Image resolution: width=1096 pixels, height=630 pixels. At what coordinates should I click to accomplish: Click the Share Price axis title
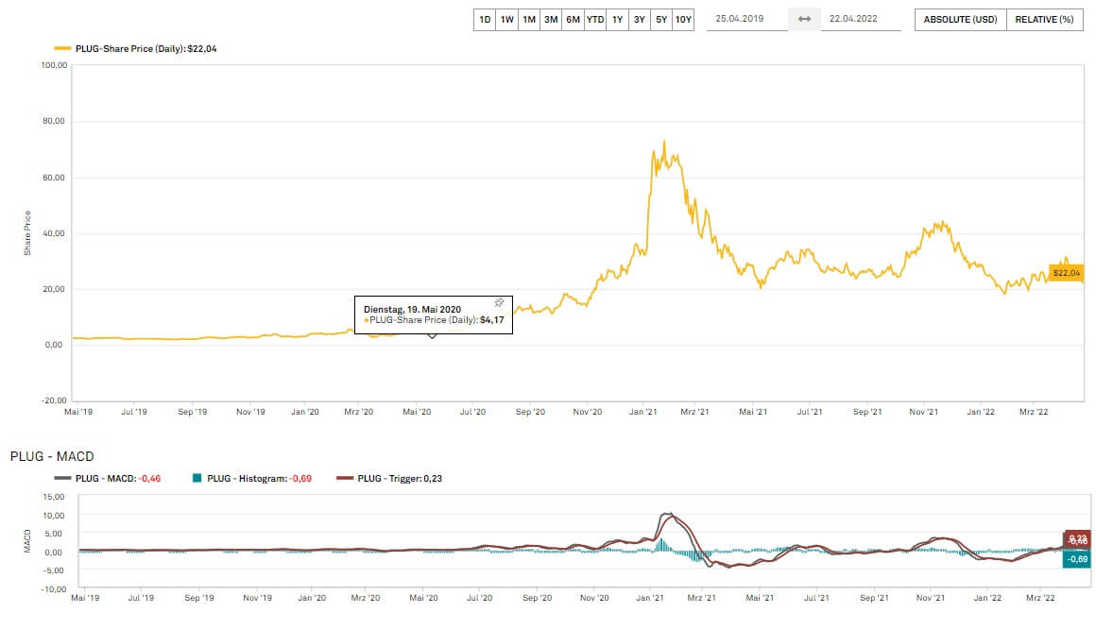pos(27,232)
